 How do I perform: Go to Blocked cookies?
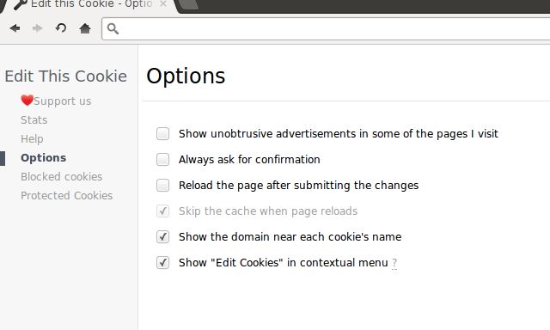click(61, 176)
